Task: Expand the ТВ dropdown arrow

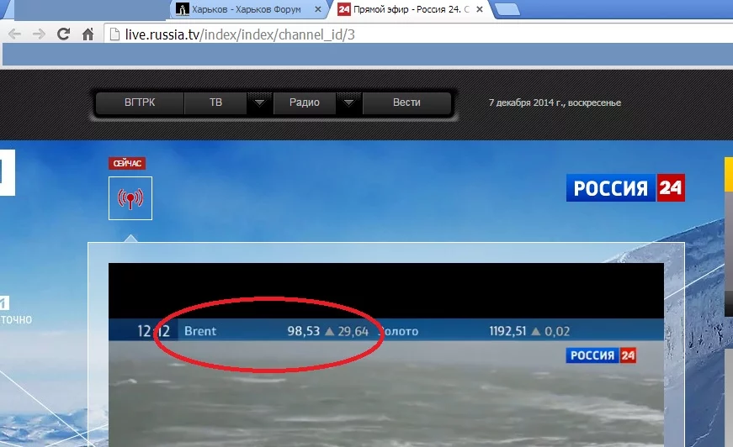Action: 259,103
